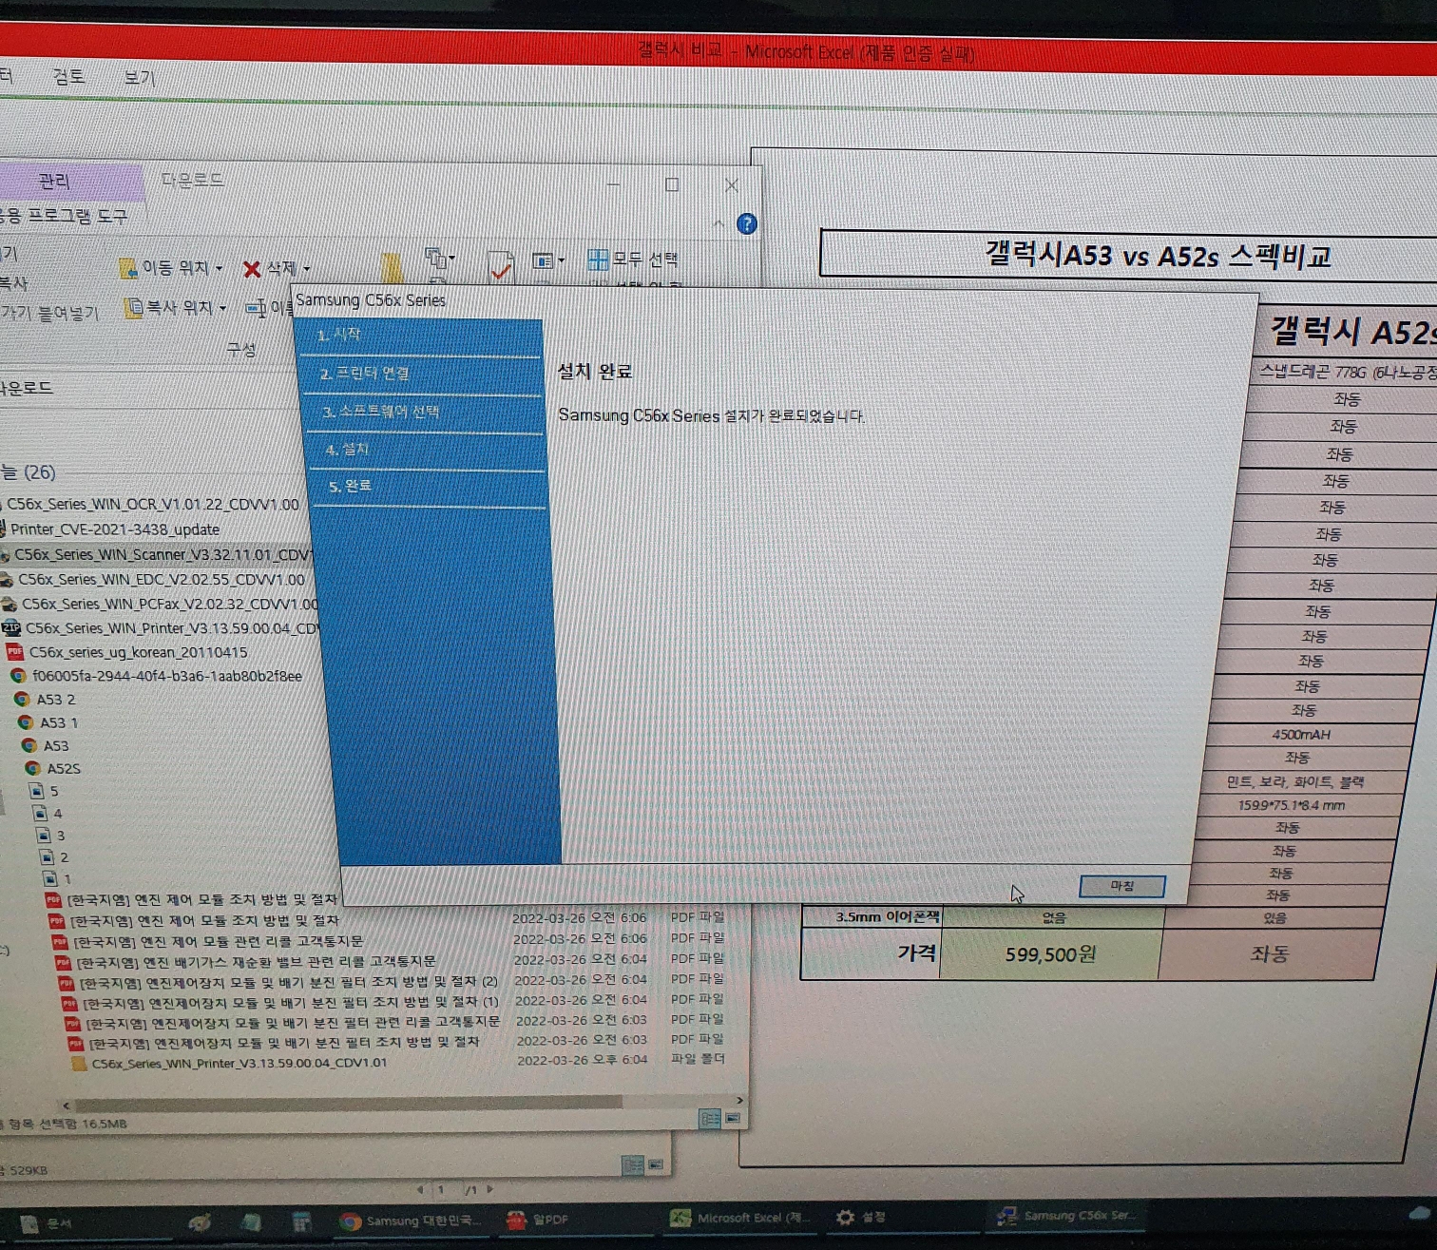1437x1250 pixels.
Task: Click the horizontal scrollbar in File Explorer
Action: tap(349, 1103)
